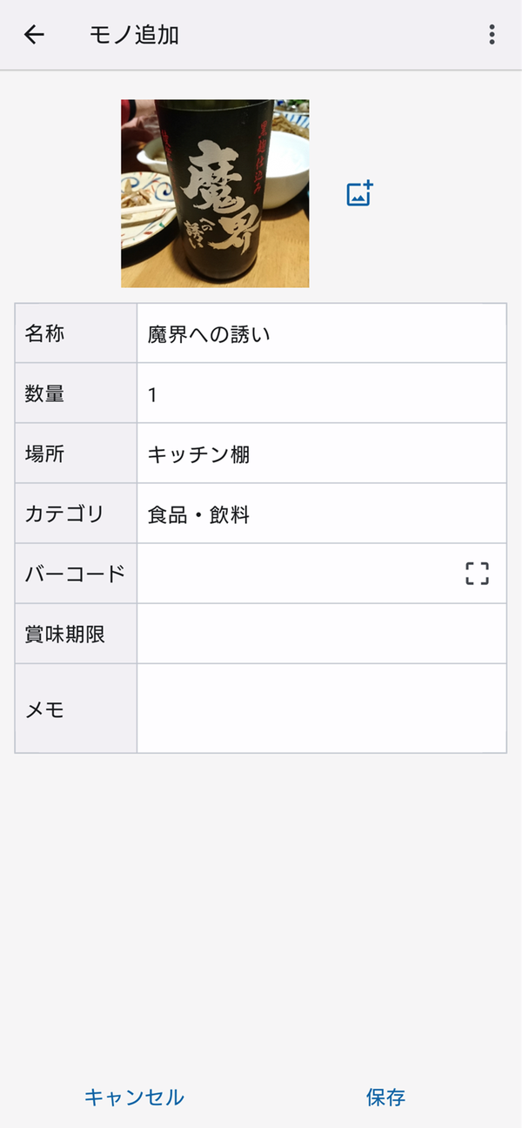The image size is (522, 1128).
Task: Tap the barcode scan icon
Action: (x=477, y=574)
